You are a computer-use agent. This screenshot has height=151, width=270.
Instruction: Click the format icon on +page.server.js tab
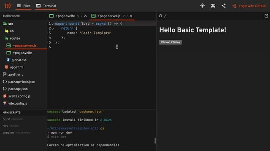click(124, 16)
